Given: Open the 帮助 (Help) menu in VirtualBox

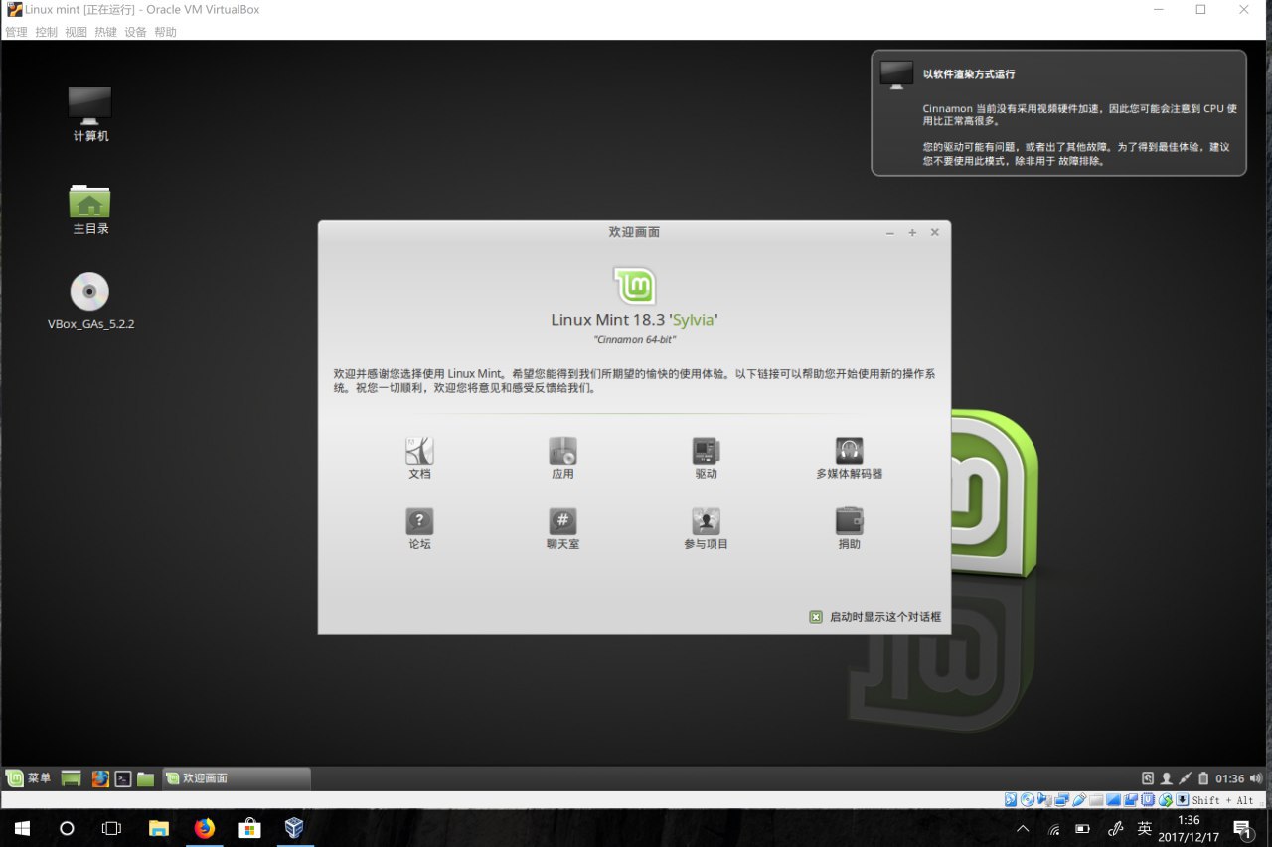Looking at the screenshot, I should tap(165, 32).
